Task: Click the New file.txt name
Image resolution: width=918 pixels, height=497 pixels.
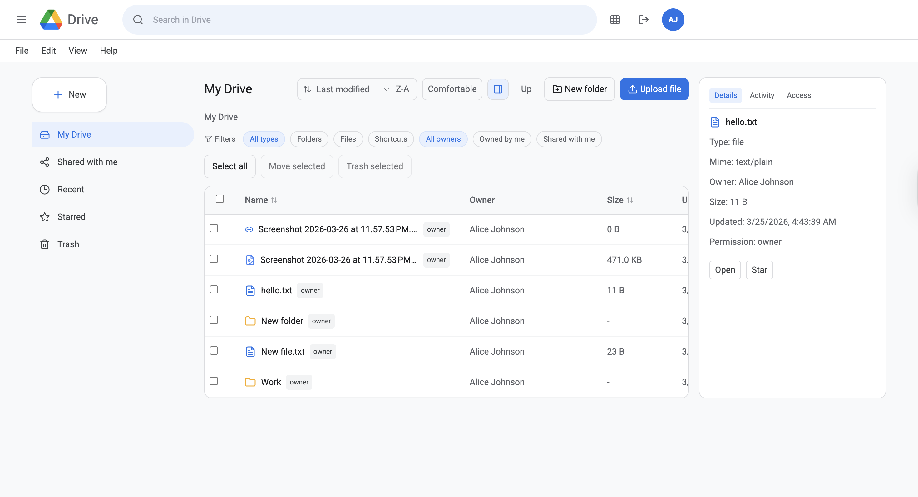Action: coord(283,351)
